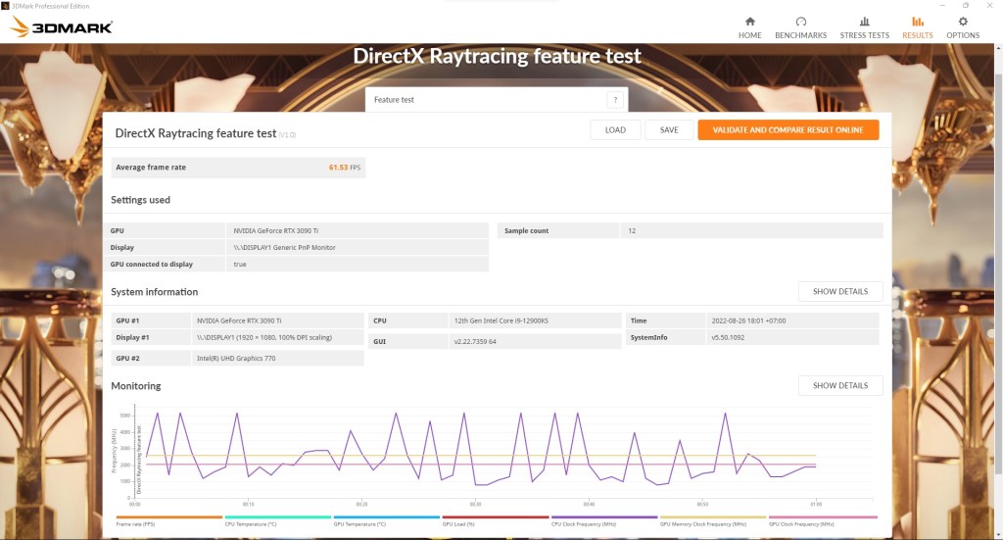
Task: Open Stress Tests in navigation
Action: [864, 28]
